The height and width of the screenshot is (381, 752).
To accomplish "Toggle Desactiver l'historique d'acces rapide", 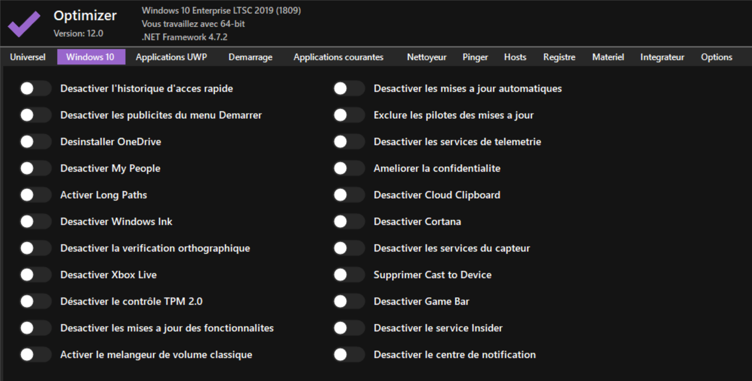I will point(35,89).
